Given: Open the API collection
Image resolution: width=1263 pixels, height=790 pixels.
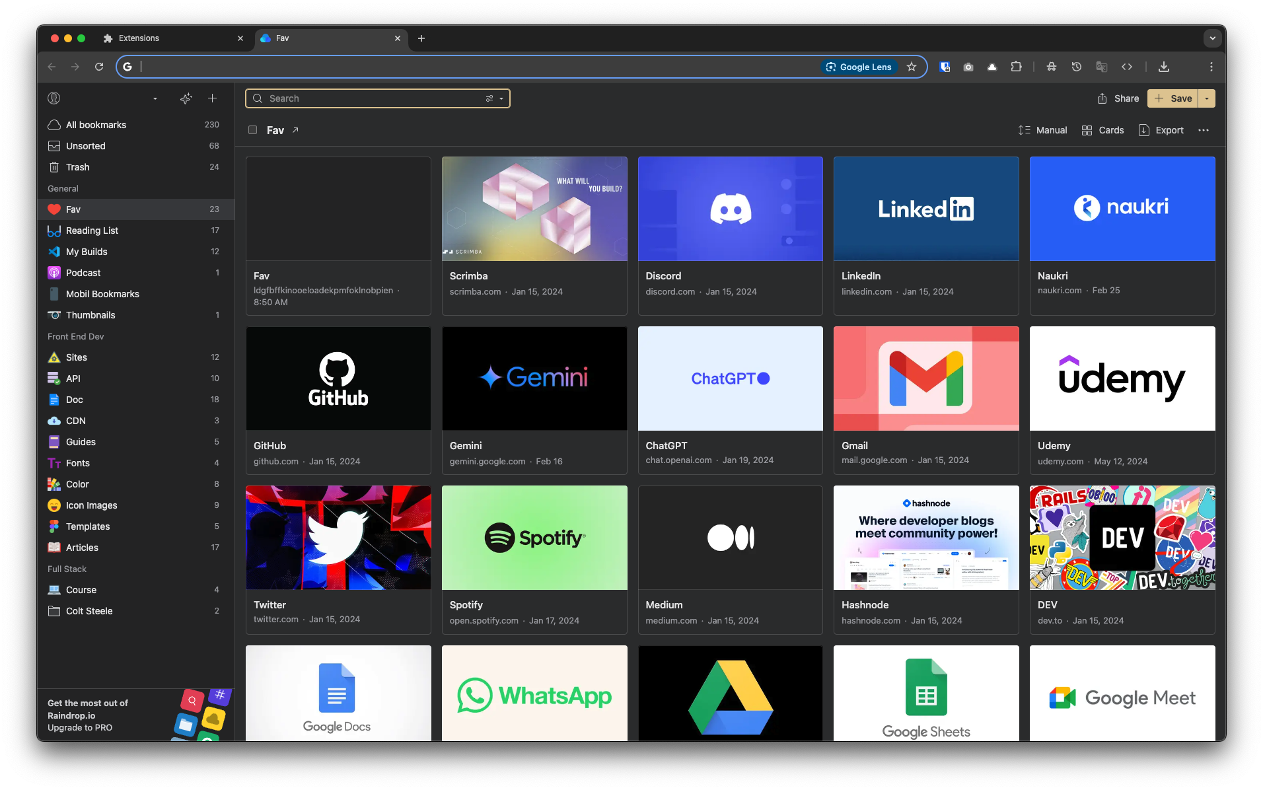Looking at the screenshot, I should coord(135,378).
